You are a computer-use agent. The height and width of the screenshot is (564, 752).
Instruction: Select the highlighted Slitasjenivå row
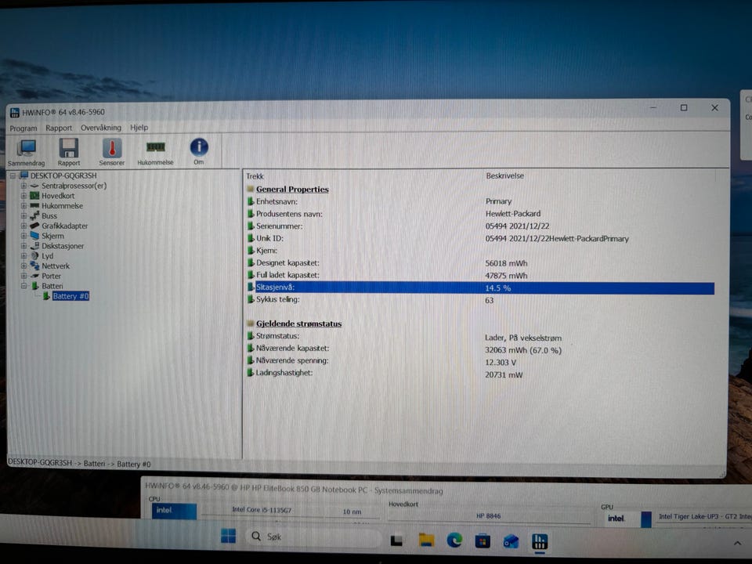click(479, 287)
